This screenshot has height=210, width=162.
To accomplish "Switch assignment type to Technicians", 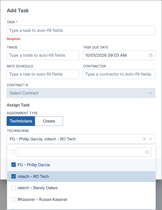I will pos(21,121).
